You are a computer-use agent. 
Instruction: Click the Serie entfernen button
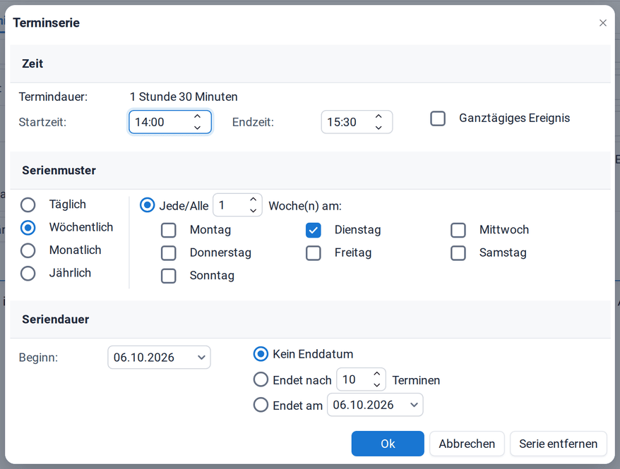[x=558, y=444]
